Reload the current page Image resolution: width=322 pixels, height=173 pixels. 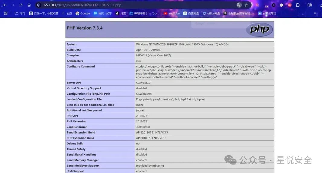pos(21,5)
